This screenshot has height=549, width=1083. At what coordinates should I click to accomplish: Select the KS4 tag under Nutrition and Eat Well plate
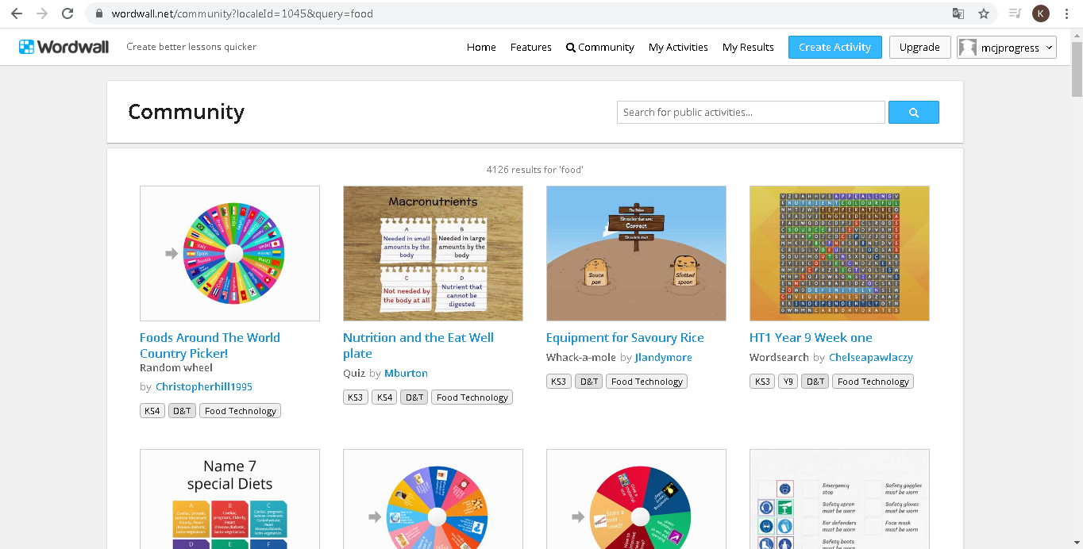[383, 397]
